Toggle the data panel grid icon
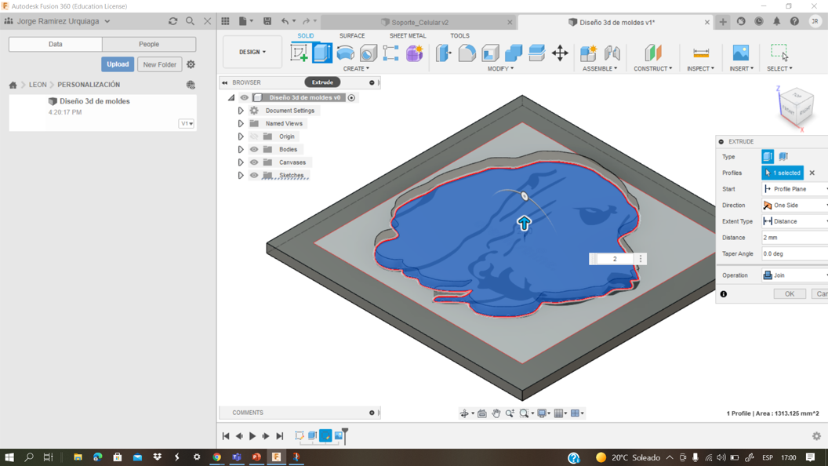This screenshot has height=466, width=828. tap(226, 21)
